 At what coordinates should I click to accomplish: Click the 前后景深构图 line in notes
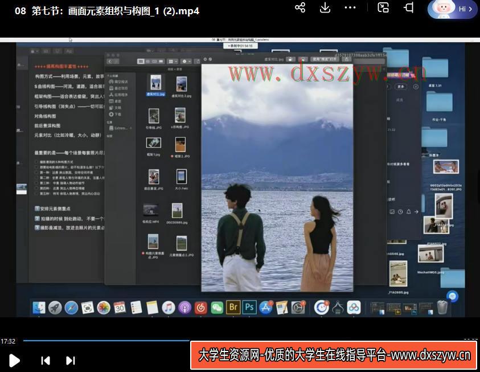[x=47, y=125]
